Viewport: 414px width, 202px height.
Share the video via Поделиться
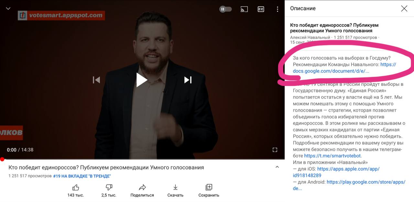(x=142, y=191)
